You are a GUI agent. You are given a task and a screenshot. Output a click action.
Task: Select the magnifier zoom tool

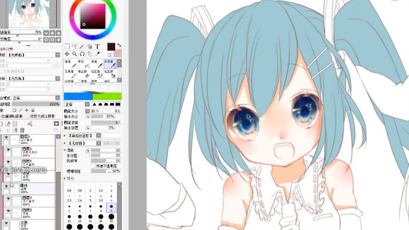click(x=75, y=54)
